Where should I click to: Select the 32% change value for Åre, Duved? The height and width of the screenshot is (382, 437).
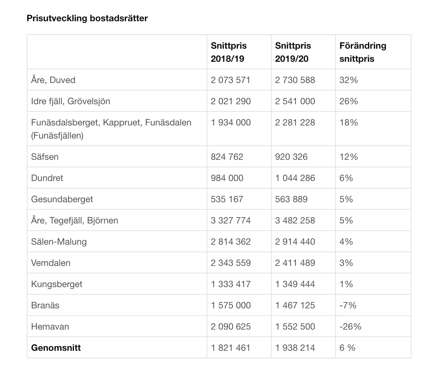(349, 80)
